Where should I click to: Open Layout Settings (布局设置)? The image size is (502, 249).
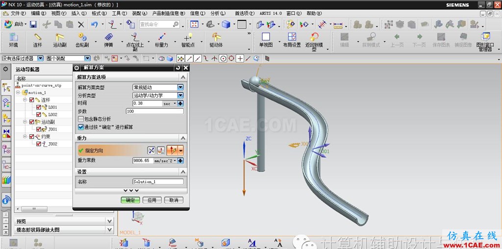(292, 40)
